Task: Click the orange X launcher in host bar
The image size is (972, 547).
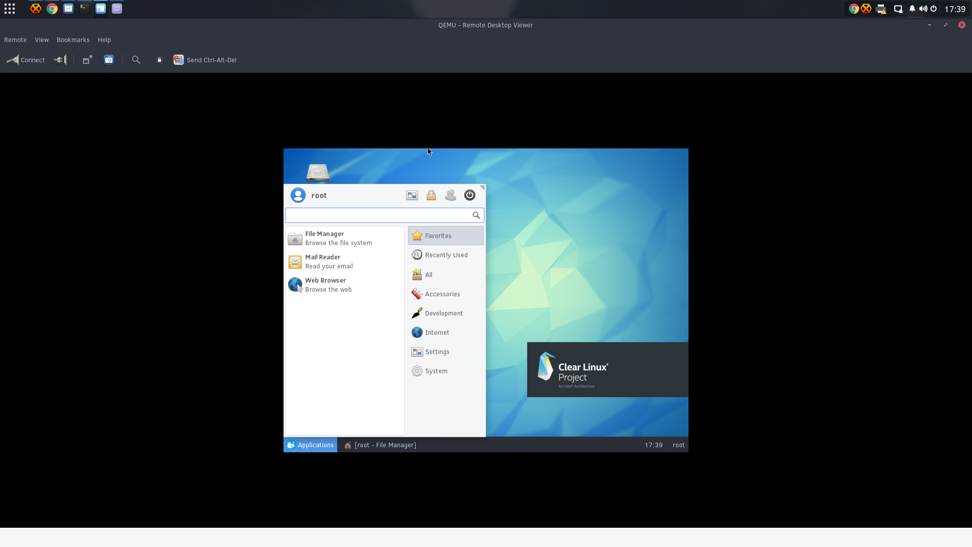Action: pyautogui.click(x=35, y=9)
